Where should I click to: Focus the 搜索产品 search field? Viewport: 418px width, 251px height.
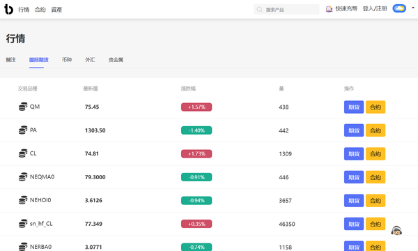[286, 10]
